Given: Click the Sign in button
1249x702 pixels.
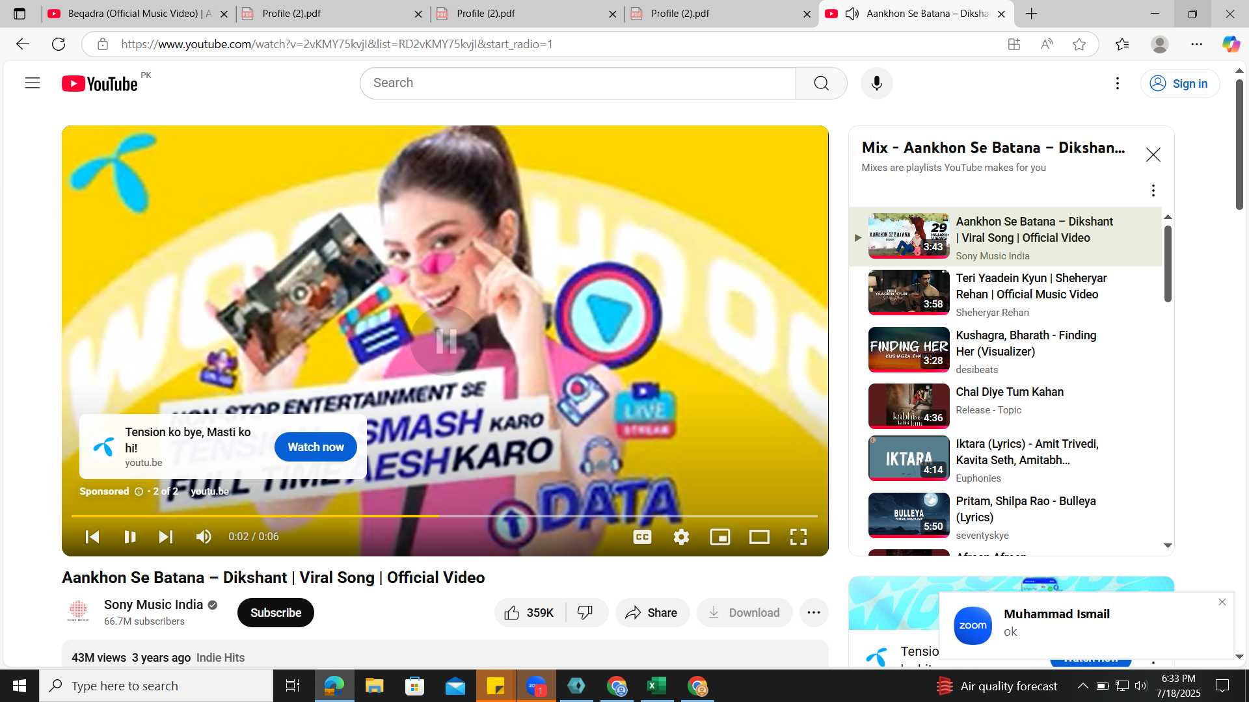Looking at the screenshot, I should point(1179,83).
